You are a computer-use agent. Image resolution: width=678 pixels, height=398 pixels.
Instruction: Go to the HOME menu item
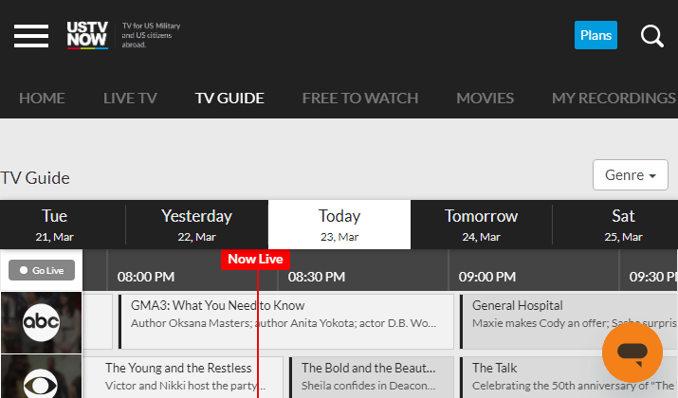[42, 99]
